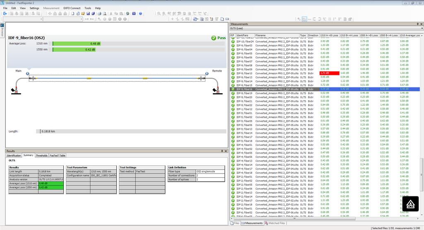424x230 pixels.
Task: Switch to the Thresholds tab
Action: tap(41, 155)
